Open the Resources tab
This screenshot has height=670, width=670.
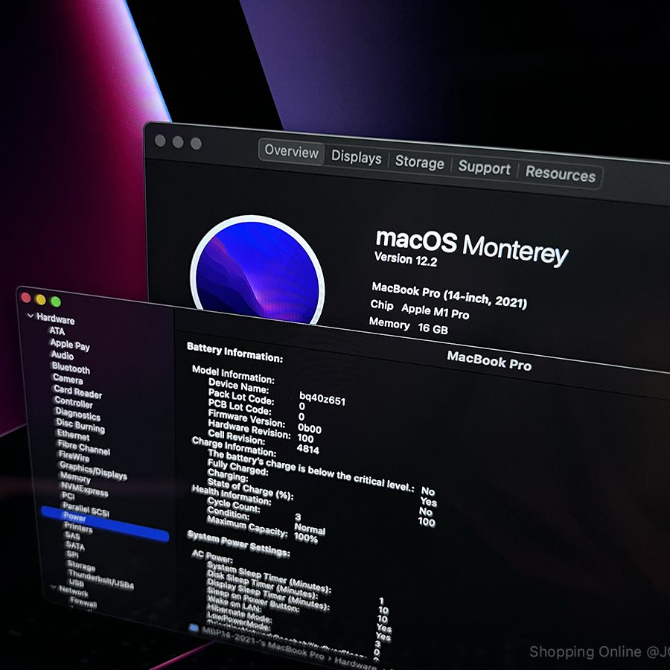(x=560, y=174)
